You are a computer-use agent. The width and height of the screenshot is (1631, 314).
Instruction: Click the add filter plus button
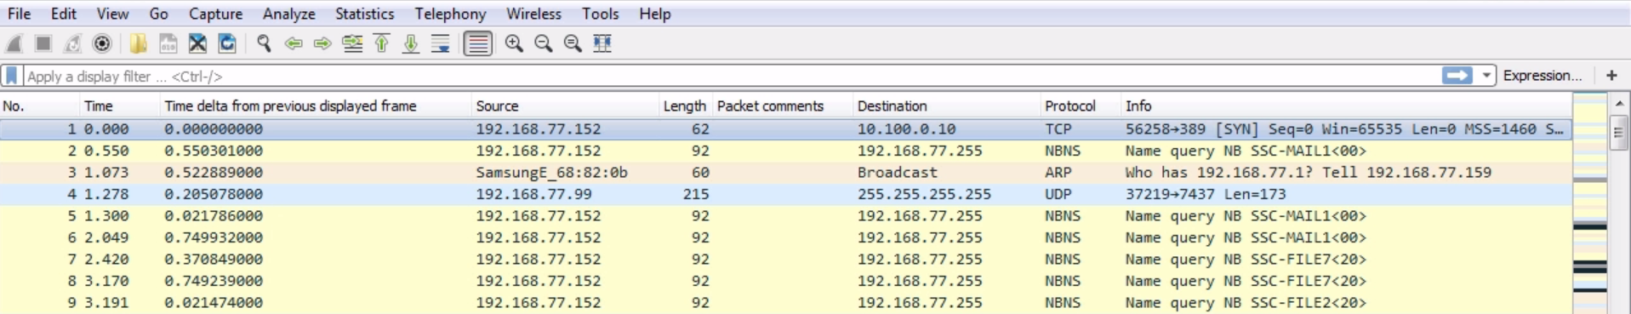coord(1611,76)
